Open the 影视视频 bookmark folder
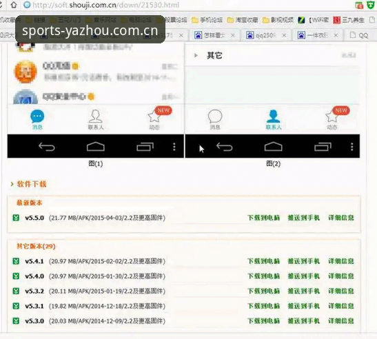 278,20
